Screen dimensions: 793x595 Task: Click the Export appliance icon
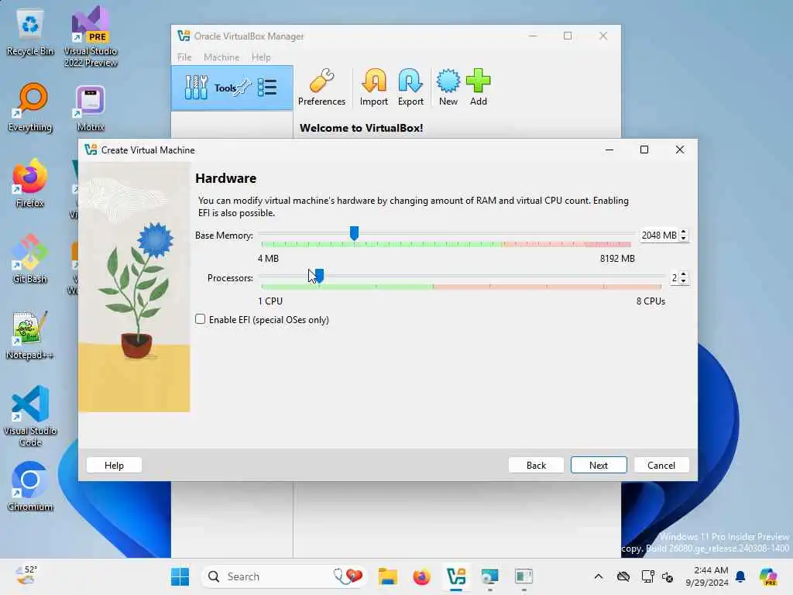(x=410, y=81)
